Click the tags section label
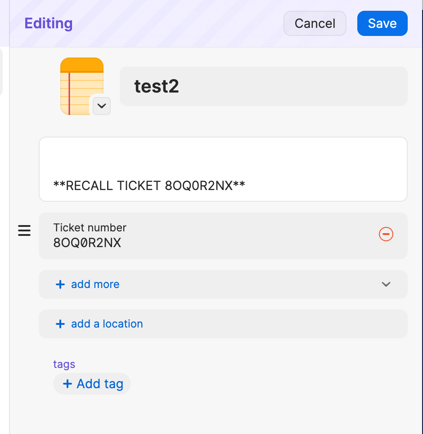The width and height of the screenshot is (423, 434). pos(64,364)
